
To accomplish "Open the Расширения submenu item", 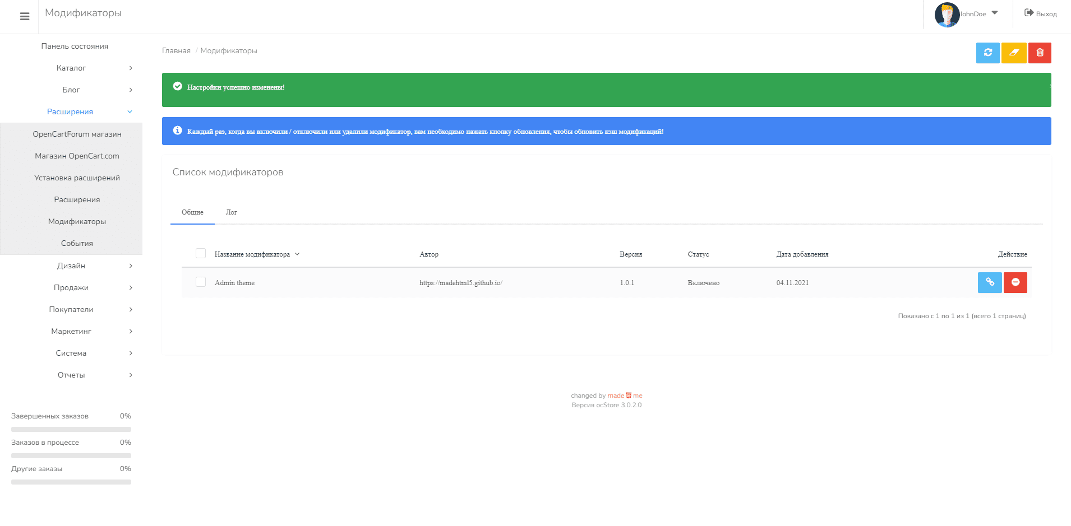I will click(77, 199).
